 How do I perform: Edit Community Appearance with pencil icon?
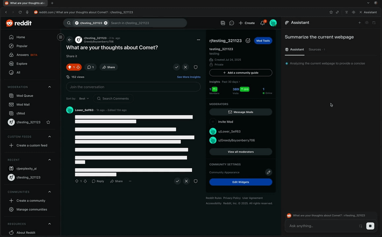tap(269, 172)
